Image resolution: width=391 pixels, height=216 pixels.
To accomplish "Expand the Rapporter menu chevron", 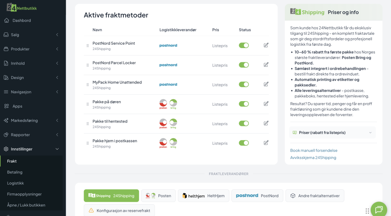I will pos(57,135).
